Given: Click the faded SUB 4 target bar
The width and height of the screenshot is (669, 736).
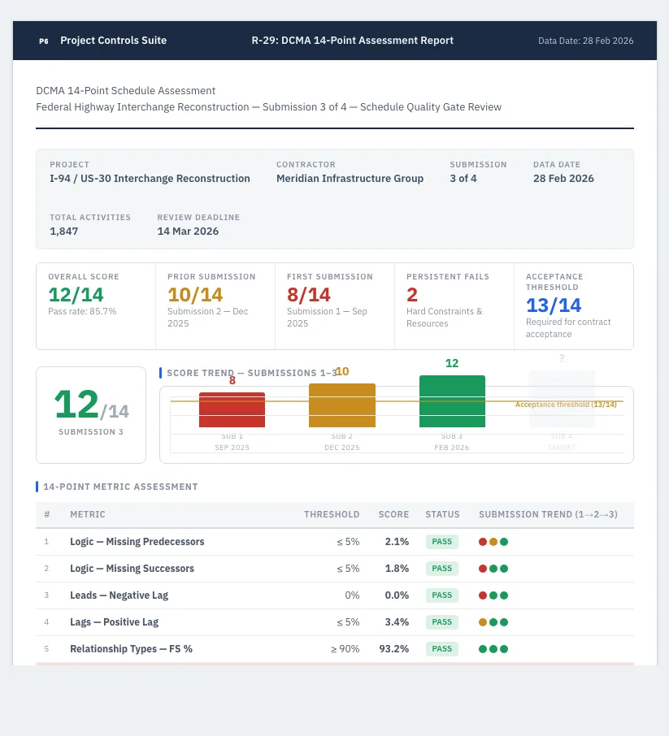Looking at the screenshot, I should 562,399.
